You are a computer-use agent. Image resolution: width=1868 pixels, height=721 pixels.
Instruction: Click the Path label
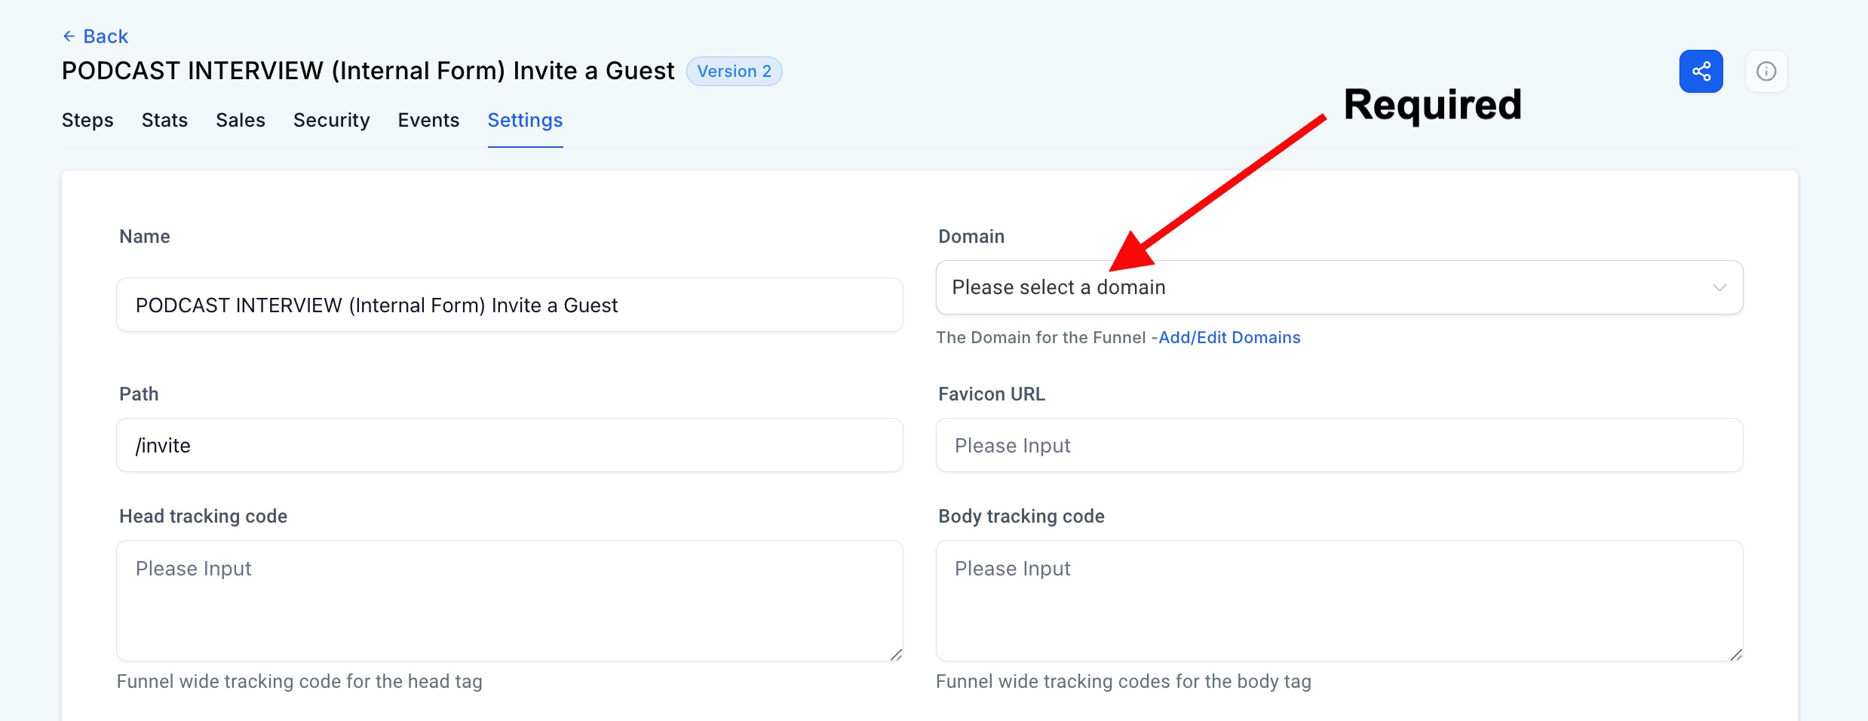139,394
